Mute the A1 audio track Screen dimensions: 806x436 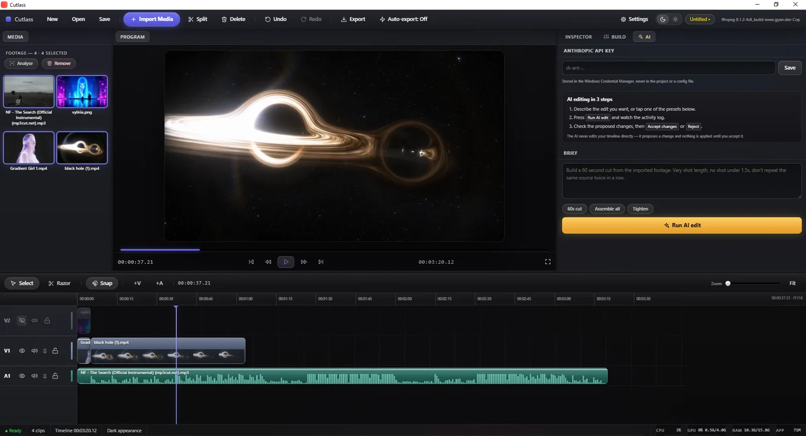pyautogui.click(x=35, y=376)
